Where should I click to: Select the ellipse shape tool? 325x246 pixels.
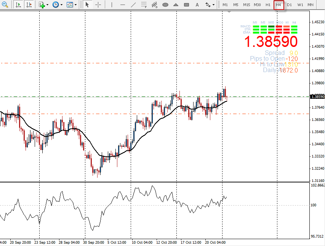165,5
